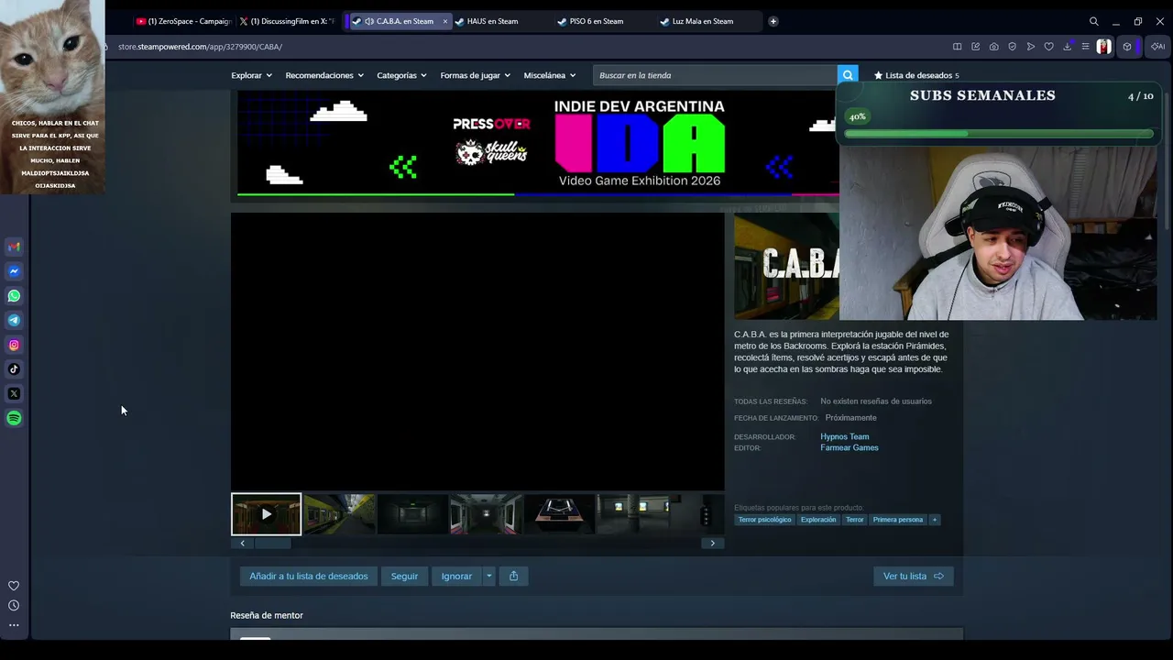Open X (Twitter) in the sidebar
This screenshot has height=660, width=1173.
coord(14,393)
